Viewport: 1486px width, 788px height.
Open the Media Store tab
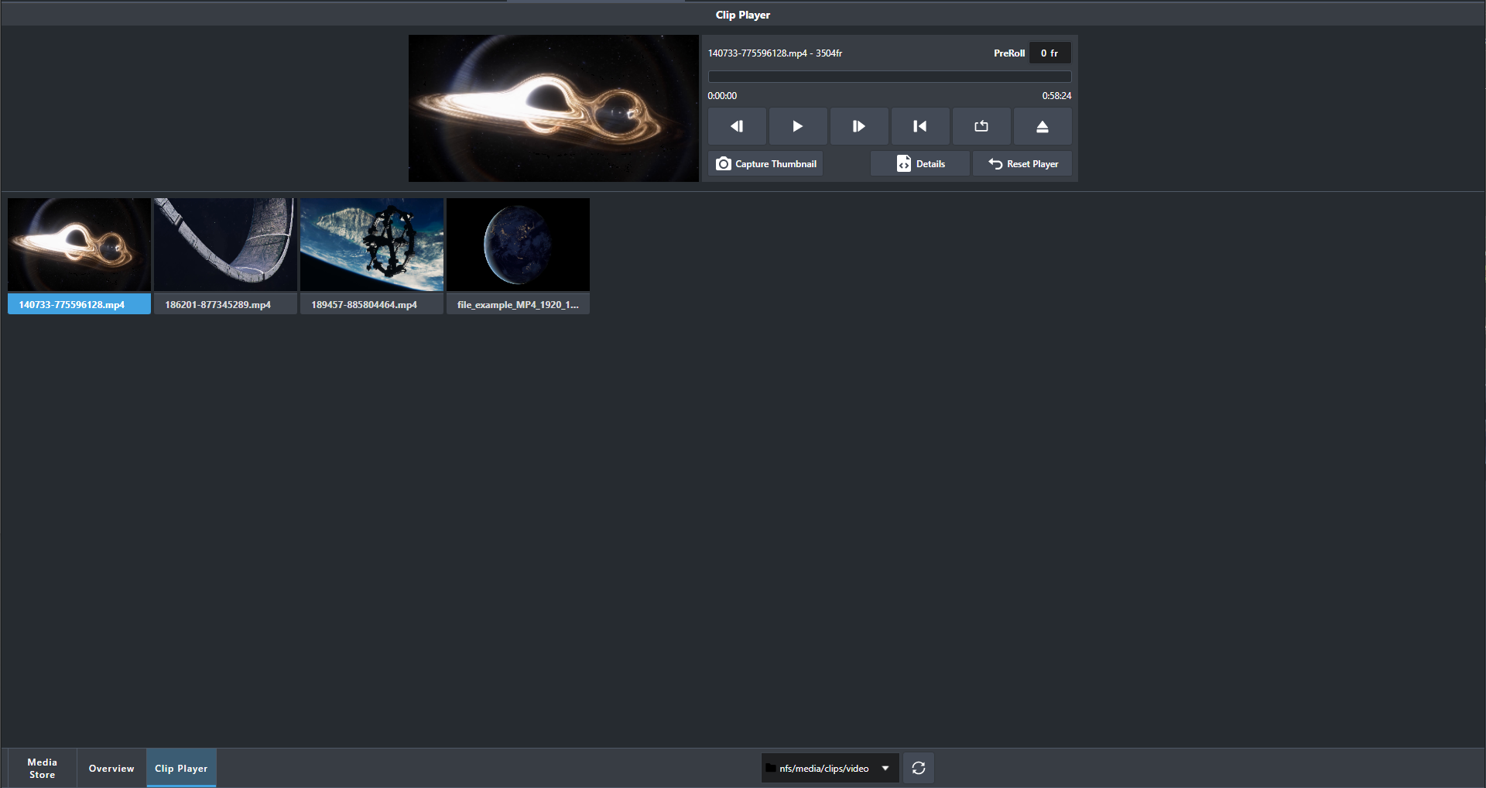point(43,769)
